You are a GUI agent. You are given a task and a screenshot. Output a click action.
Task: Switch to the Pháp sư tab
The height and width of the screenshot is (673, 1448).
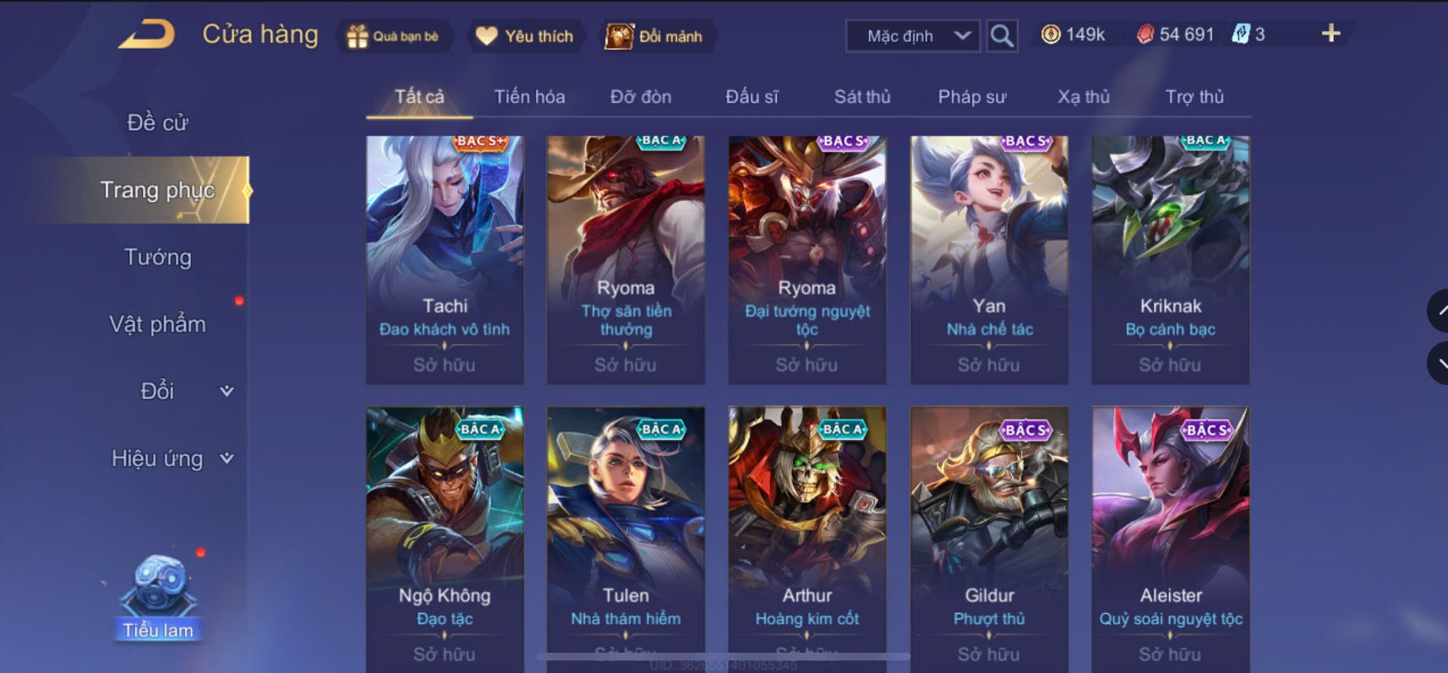coord(972,97)
